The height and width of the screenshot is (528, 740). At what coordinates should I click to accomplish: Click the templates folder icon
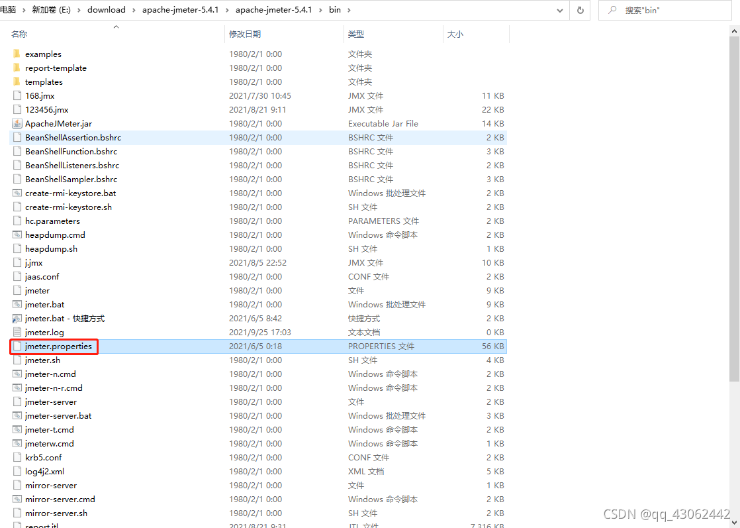pyautogui.click(x=17, y=81)
